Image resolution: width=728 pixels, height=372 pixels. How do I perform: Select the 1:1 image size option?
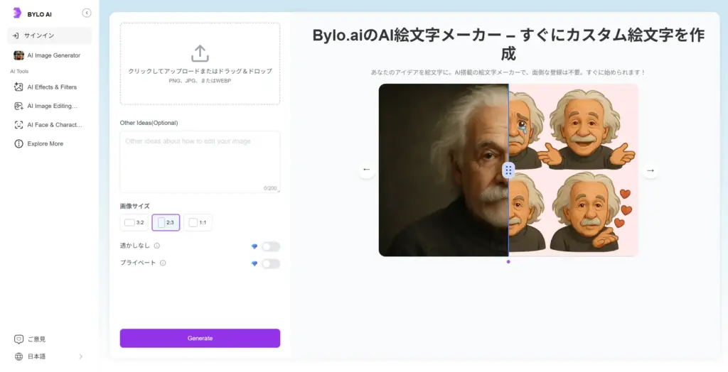(198, 223)
